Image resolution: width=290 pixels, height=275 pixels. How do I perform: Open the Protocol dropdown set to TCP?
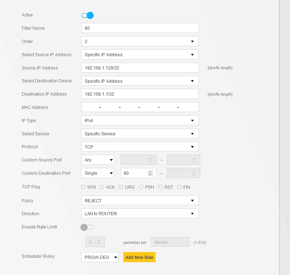[x=139, y=147]
